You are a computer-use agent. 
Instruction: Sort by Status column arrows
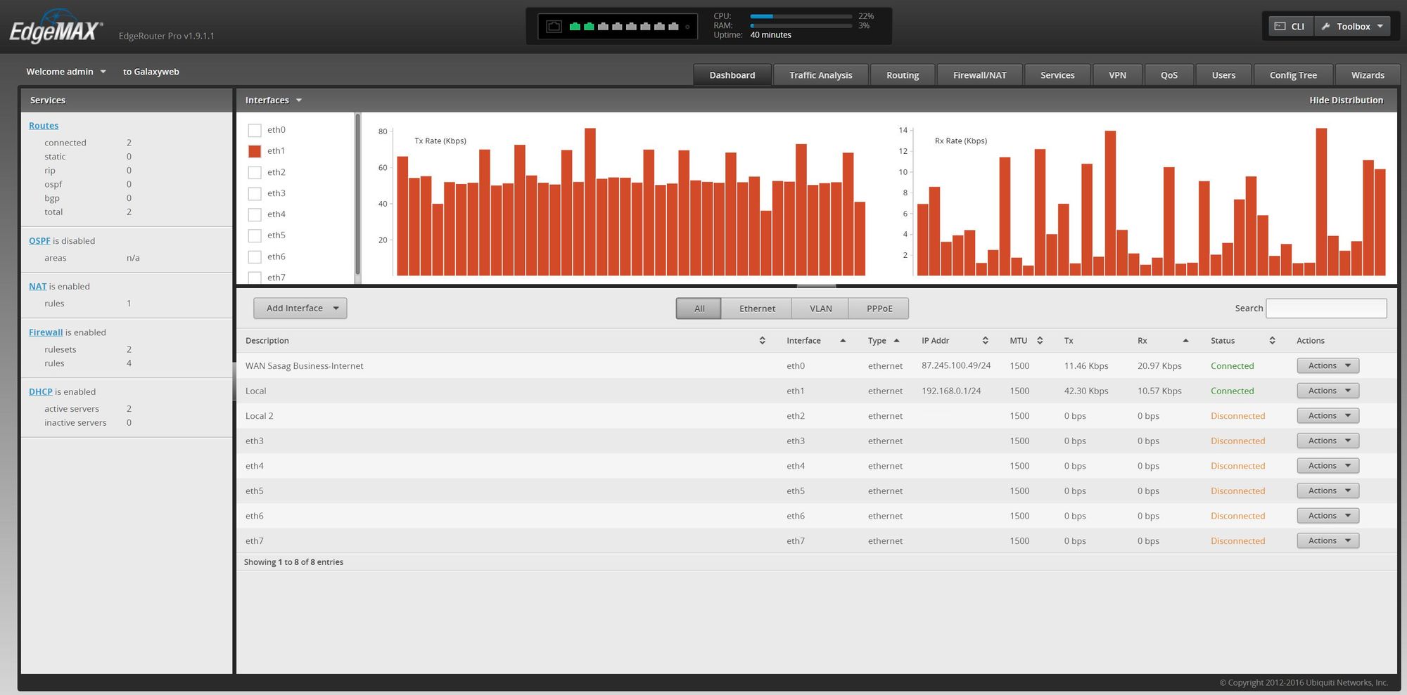pos(1272,341)
